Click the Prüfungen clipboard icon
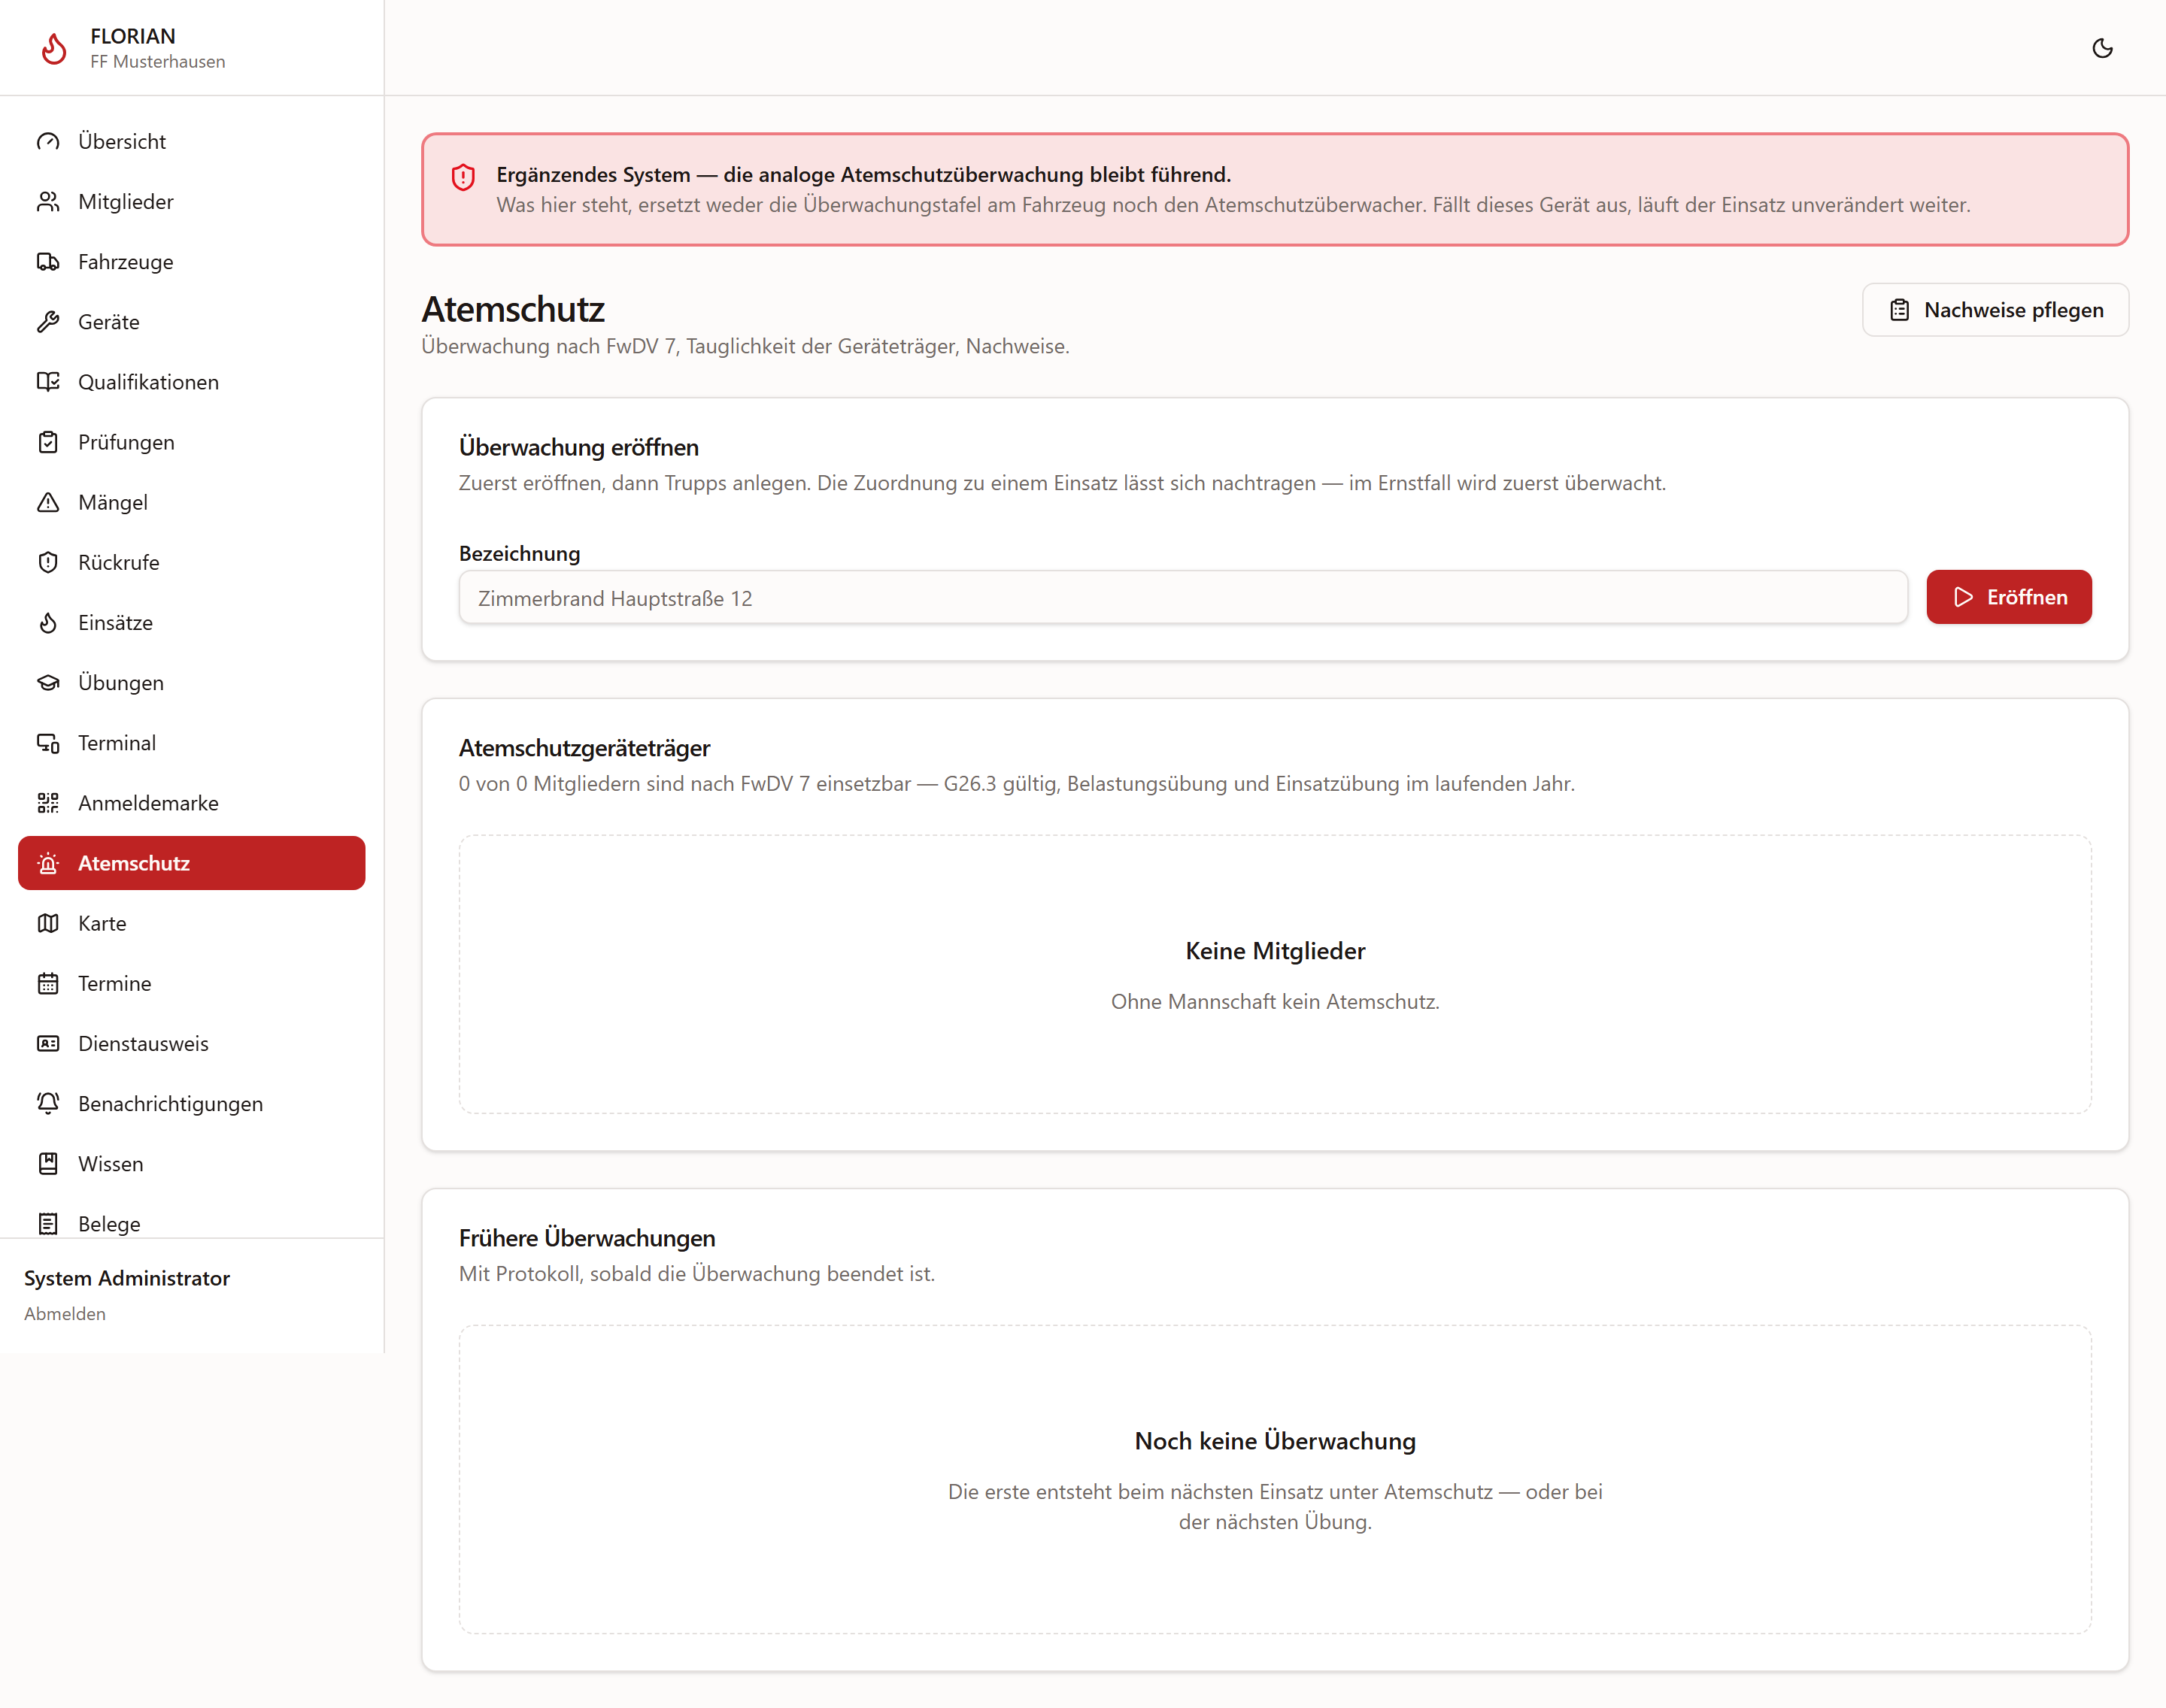 (48, 441)
